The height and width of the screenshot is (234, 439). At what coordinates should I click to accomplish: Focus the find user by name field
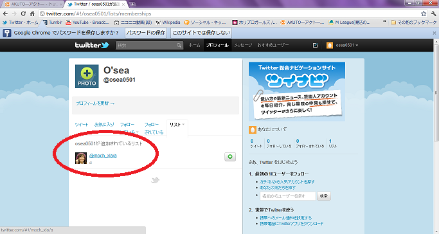(288, 196)
